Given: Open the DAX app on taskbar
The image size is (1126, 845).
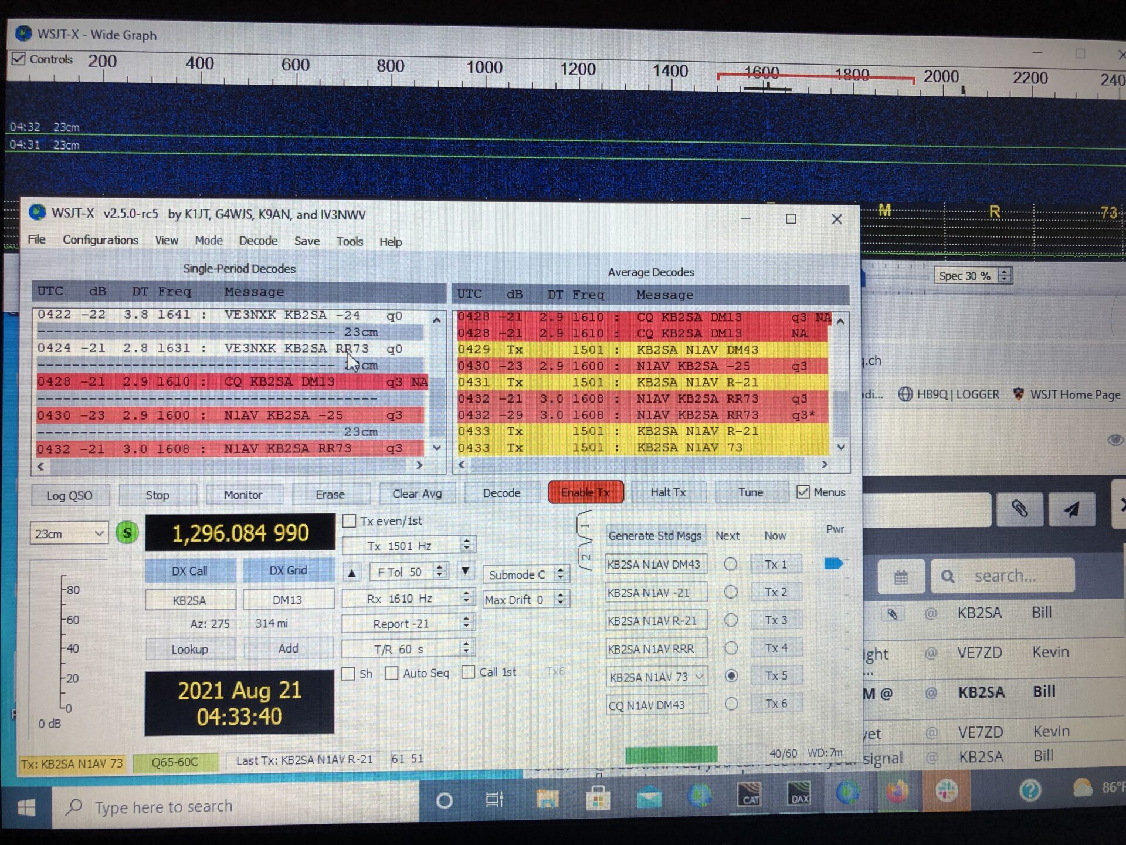Looking at the screenshot, I should pos(800,794).
